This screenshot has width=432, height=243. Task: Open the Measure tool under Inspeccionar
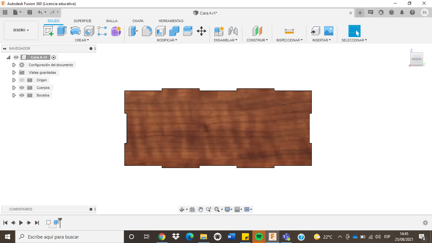pos(289,31)
